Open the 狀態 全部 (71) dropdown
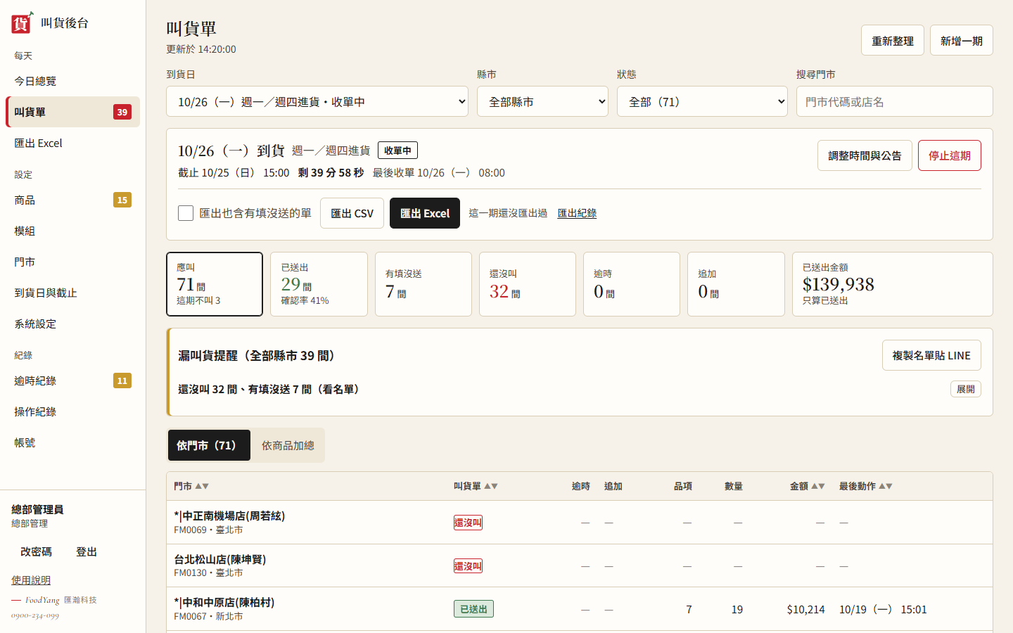 (702, 101)
